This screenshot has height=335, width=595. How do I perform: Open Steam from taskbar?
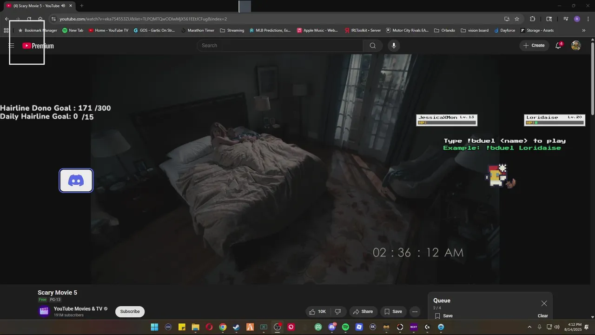point(236,327)
